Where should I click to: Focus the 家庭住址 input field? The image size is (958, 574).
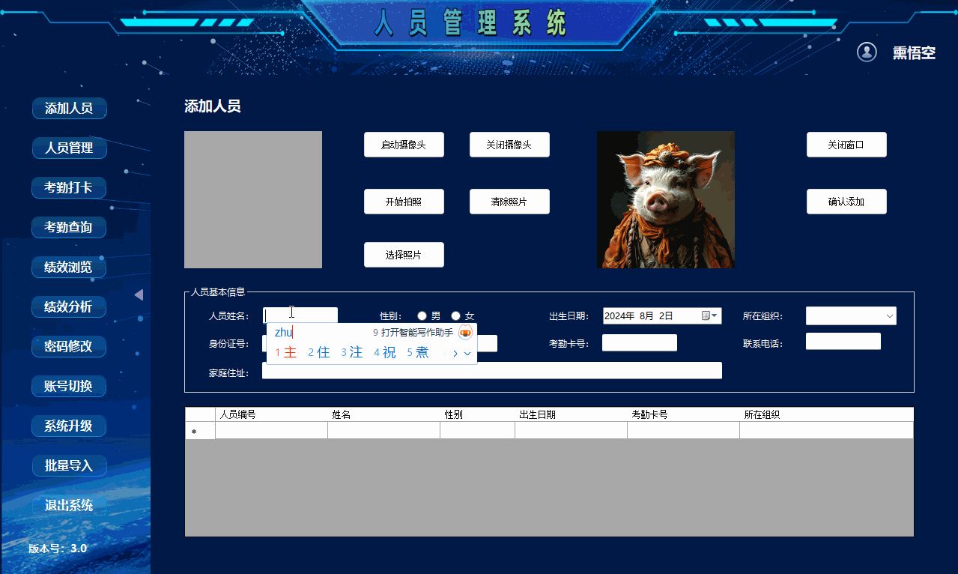(x=492, y=370)
